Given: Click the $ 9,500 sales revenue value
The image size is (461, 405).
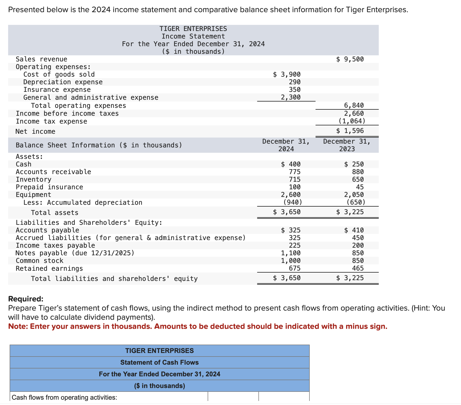Looking at the screenshot, I should [350, 59].
